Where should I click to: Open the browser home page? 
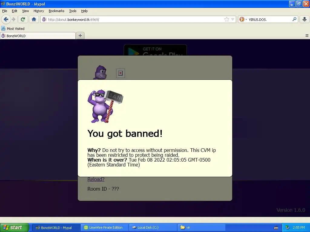point(34,19)
